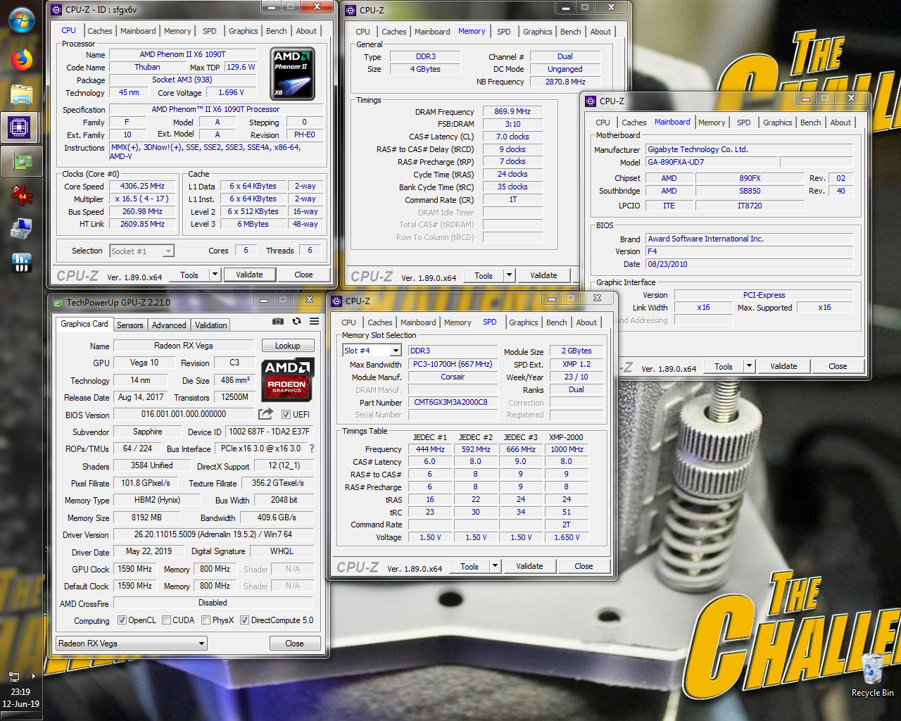Toggle the CUDA checkbox
Image resolution: width=901 pixels, height=721 pixels.
[x=166, y=620]
